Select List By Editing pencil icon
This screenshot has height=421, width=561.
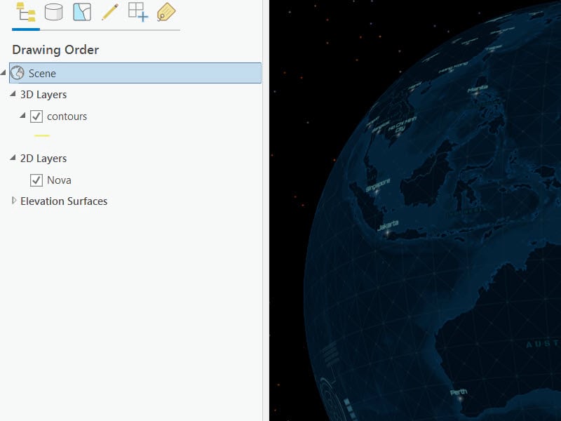click(x=110, y=12)
